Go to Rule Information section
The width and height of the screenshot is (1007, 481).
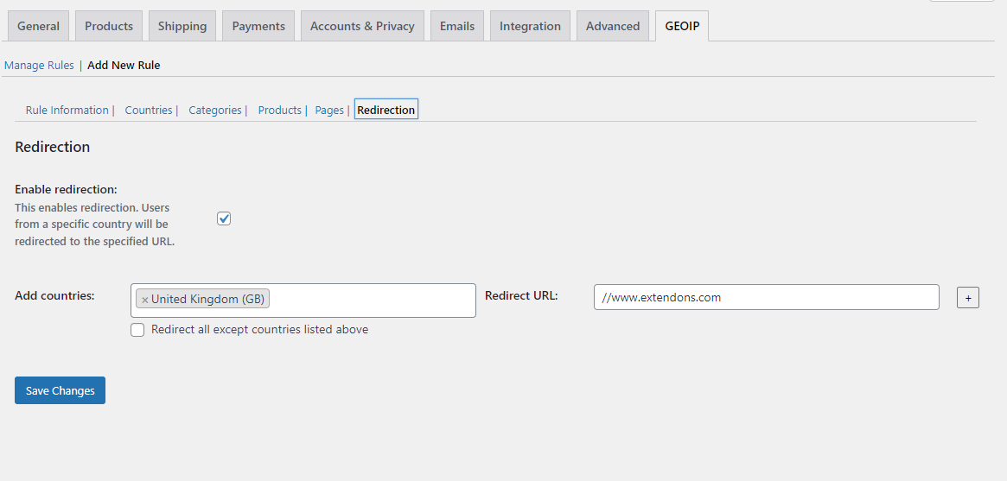67,110
